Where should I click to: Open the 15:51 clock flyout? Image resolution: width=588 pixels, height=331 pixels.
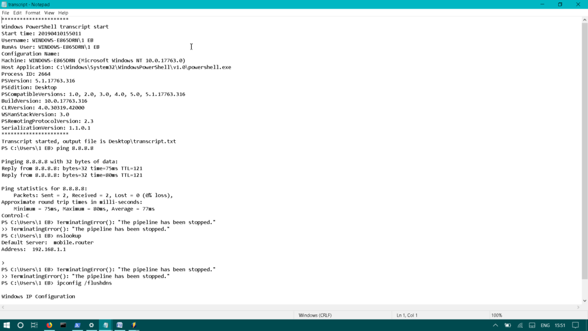[560, 325]
